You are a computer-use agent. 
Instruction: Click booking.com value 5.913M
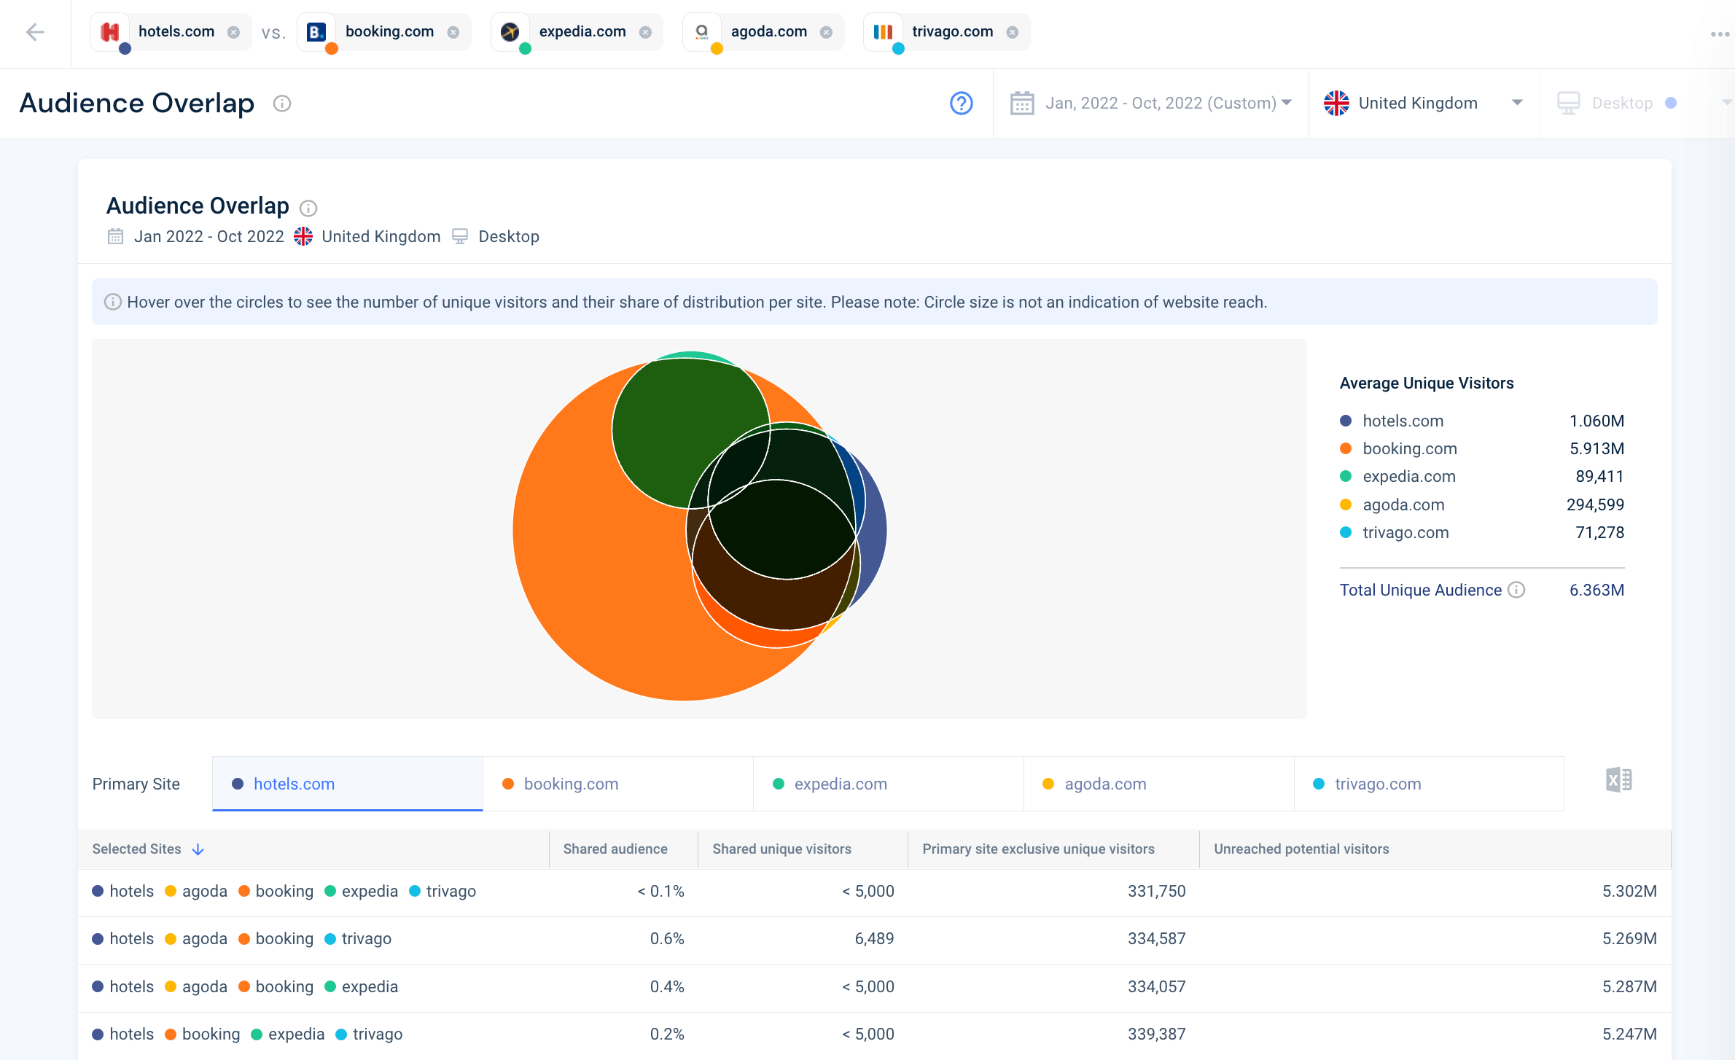1596,448
